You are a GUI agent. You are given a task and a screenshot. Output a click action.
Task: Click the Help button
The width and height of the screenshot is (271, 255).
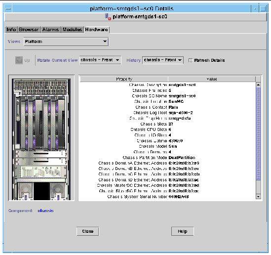[x=183, y=231]
